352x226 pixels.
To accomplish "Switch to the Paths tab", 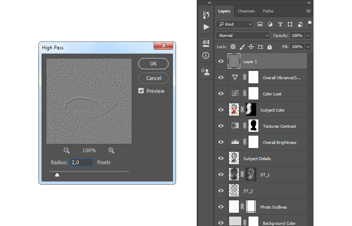I will click(x=268, y=11).
